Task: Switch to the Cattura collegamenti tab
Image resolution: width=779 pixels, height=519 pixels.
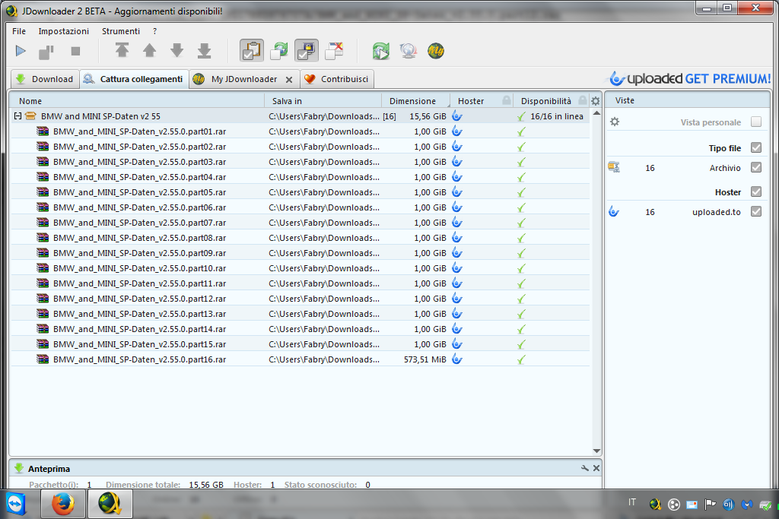Action: 134,79
